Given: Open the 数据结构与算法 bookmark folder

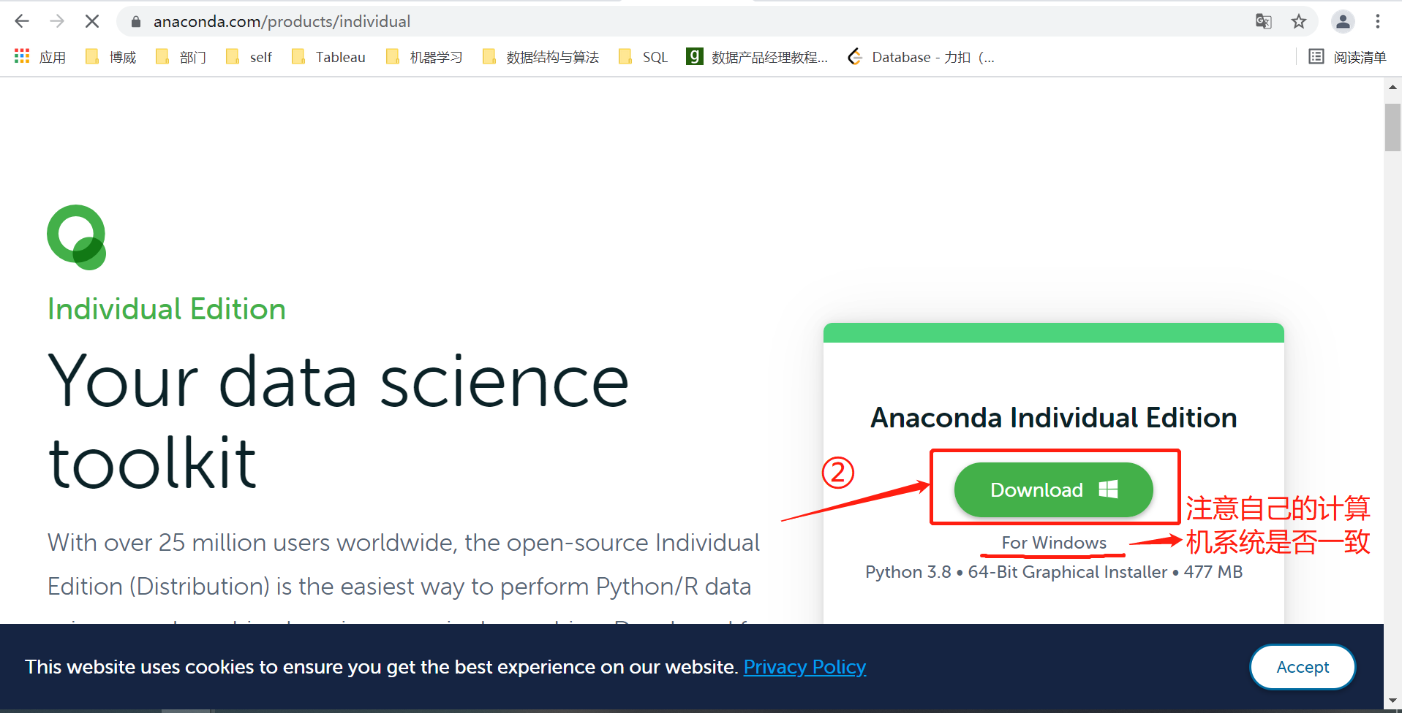Looking at the screenshot, I should 540,57.
